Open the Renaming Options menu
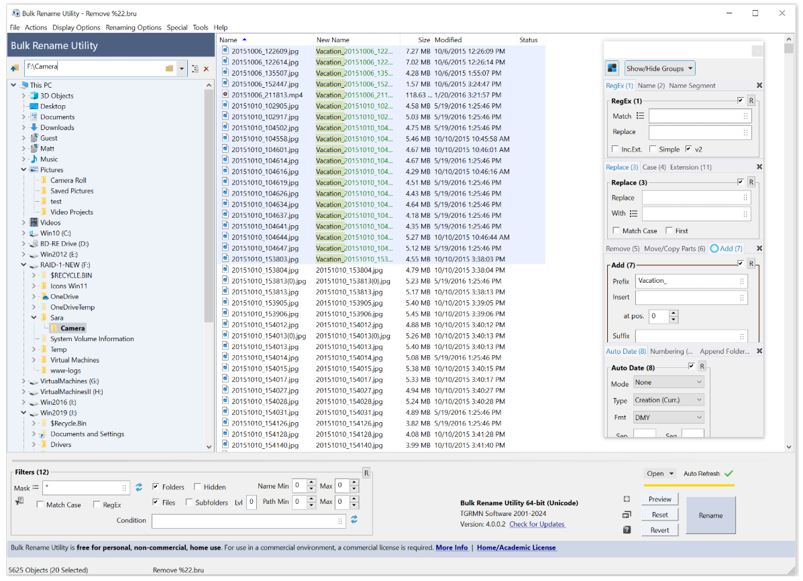This screenshot has height=581, width=803. point(133,27)
